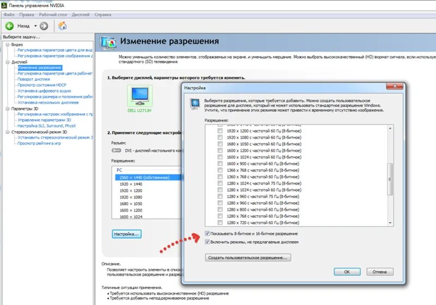Tick checkbox for 1600 x 900 at 60 Гц

[x=220, y=163]
